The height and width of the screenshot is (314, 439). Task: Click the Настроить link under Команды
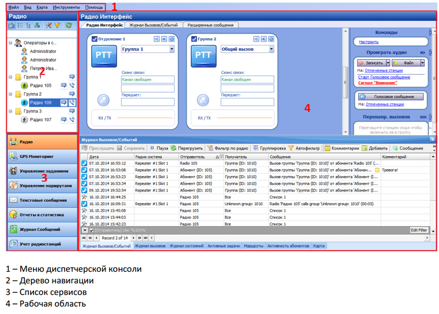(x=369, y=42)
